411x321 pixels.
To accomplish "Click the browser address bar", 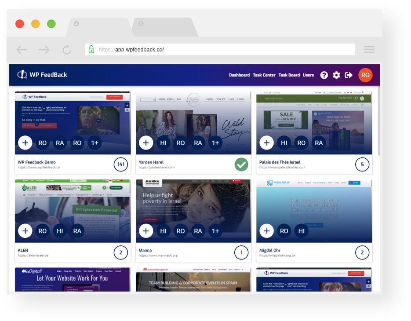I will pyautogui.click(x=220, y=50).
